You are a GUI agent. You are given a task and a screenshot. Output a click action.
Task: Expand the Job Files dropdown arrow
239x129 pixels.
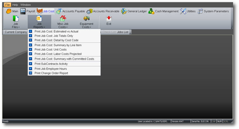click(x=19, y=27)
